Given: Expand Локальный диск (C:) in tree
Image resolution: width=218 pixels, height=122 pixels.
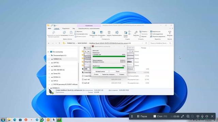Looking at the screenshot, I should click(49, 56).
